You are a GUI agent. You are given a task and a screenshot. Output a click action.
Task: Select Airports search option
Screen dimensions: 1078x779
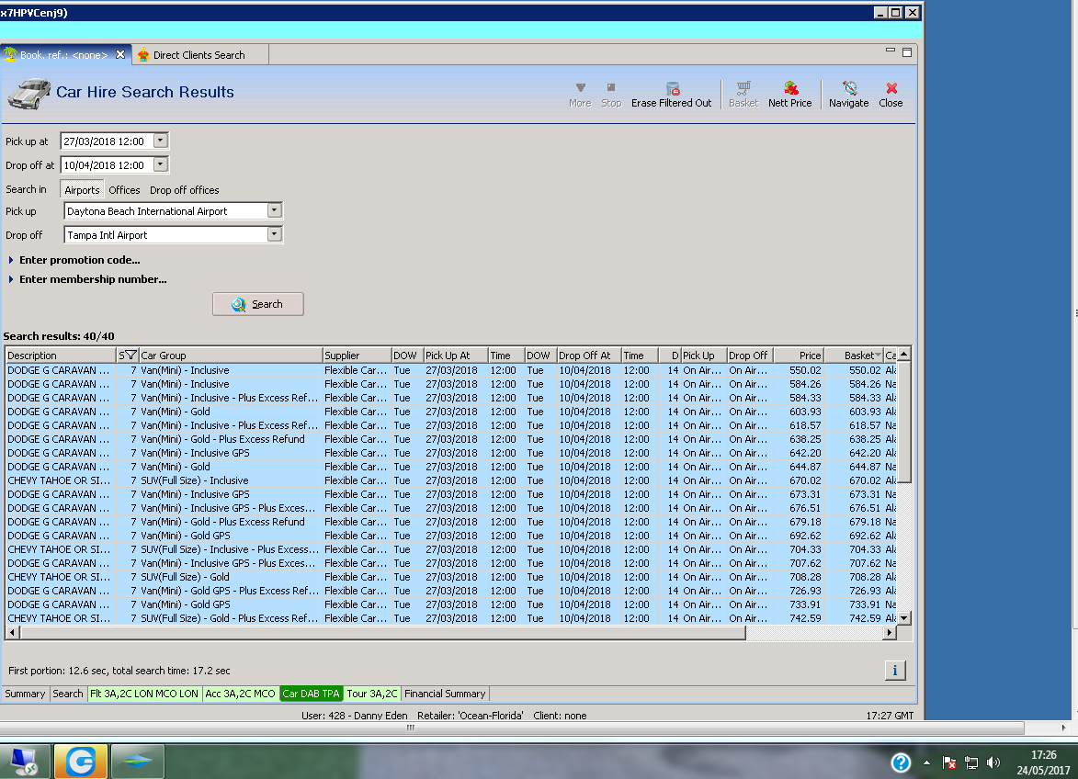[x=82, y=190]
